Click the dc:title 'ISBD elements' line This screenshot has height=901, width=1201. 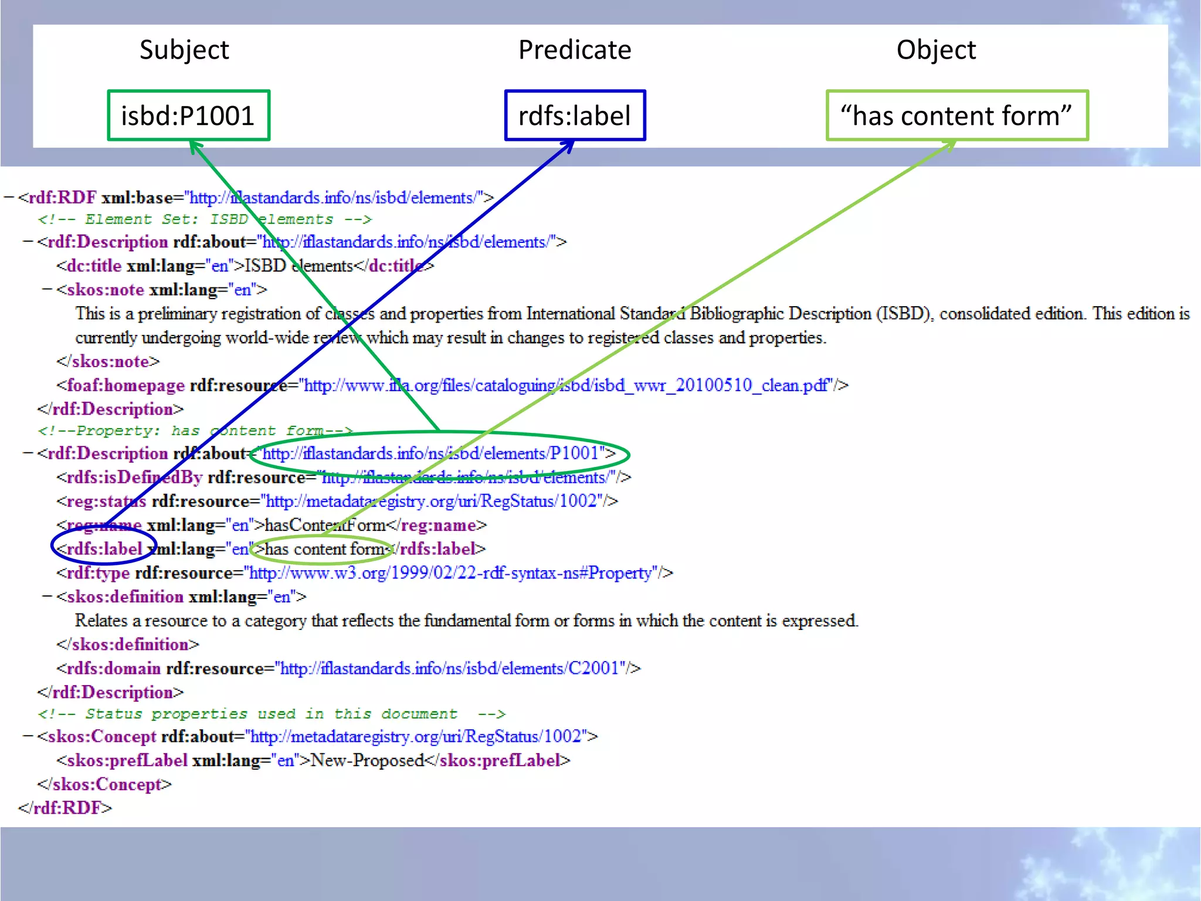tap(245, 266)
